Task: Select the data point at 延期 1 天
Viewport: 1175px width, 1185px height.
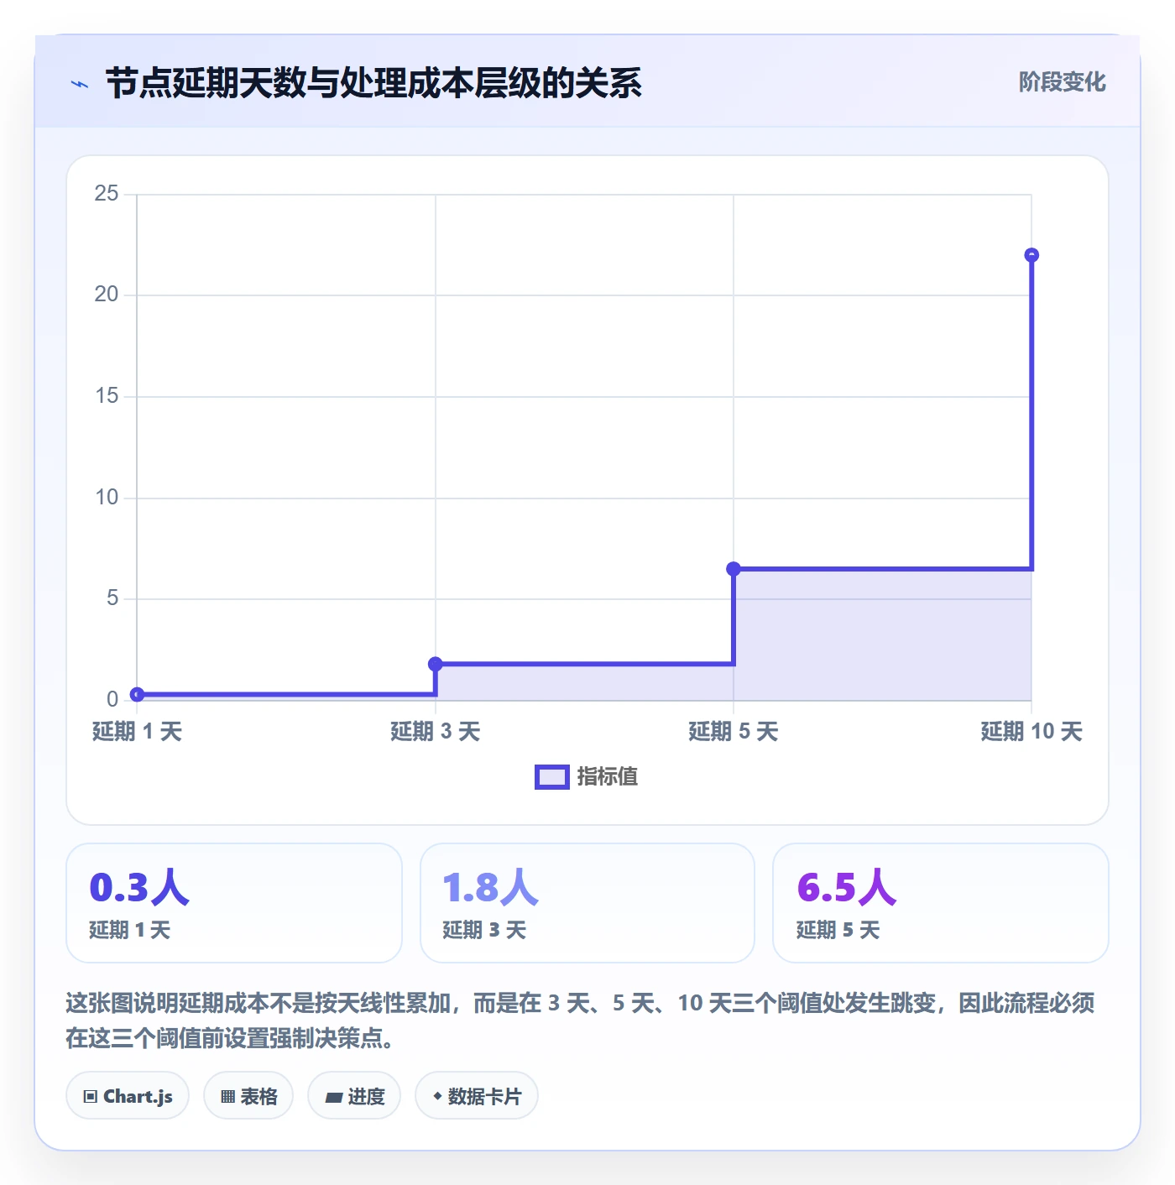Action: [138, 694]
